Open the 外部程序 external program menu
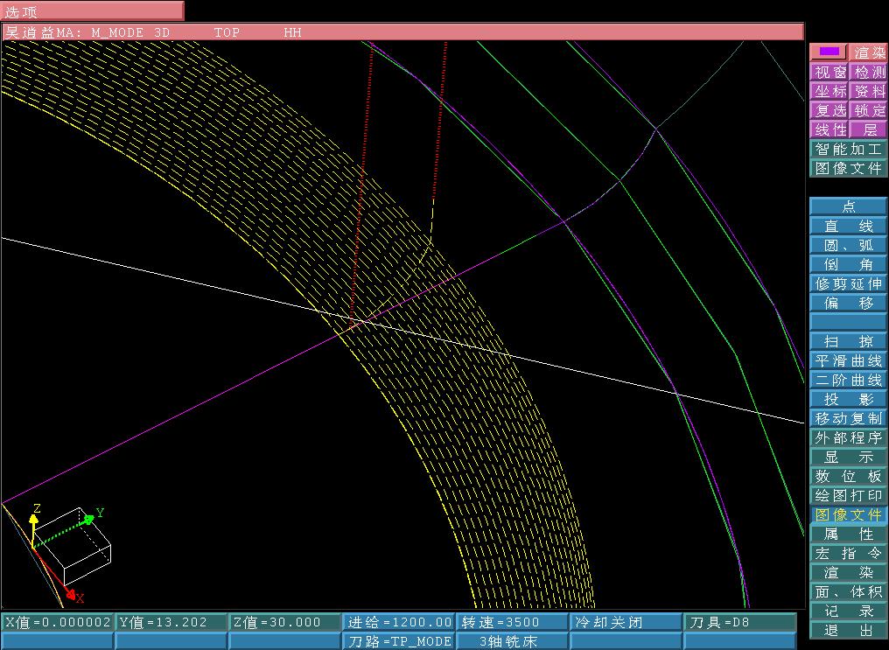The width and height of the screenshot is (889, 650). click(x=848, y=437)
